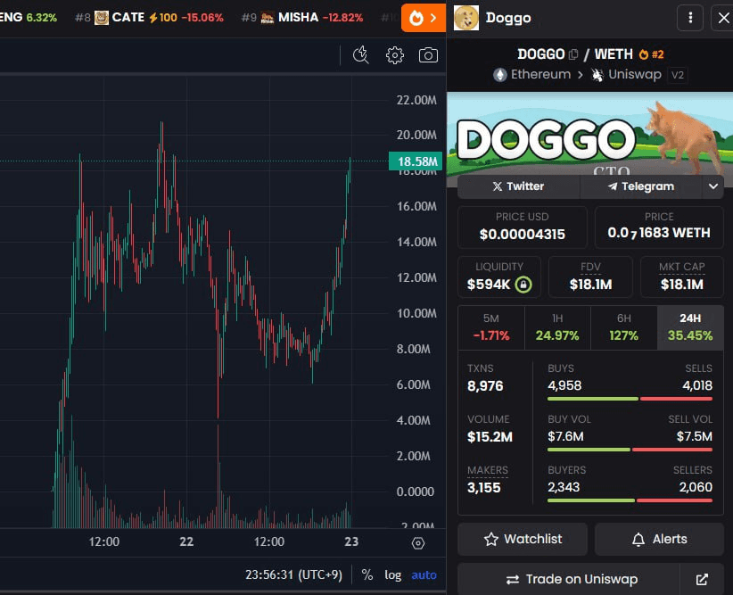
Task: Open the chart timezone 23:56:31 (UTC+9)
Action: pos(293,574)
